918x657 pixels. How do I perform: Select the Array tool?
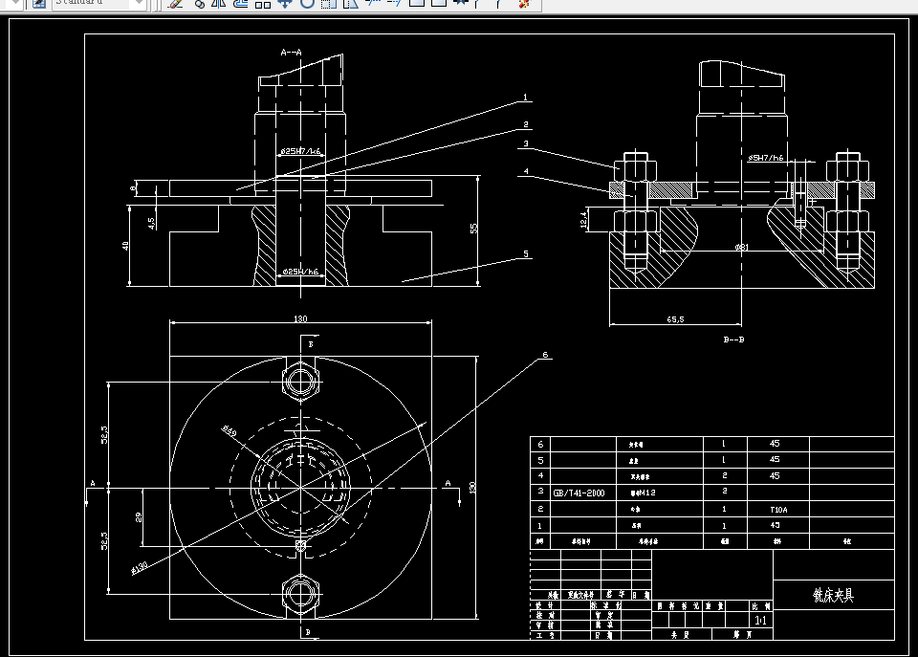[263, 4]
